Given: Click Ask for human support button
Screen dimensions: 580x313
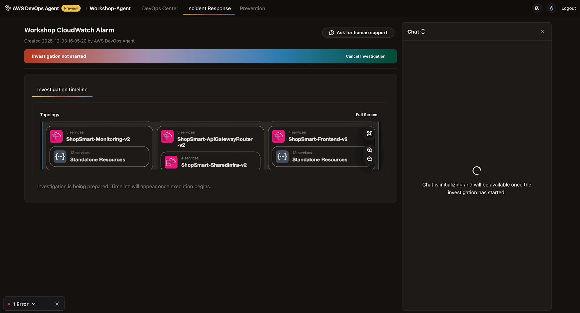Looking at the screenshot, I should pyautogui.click(x=358, y=32).
